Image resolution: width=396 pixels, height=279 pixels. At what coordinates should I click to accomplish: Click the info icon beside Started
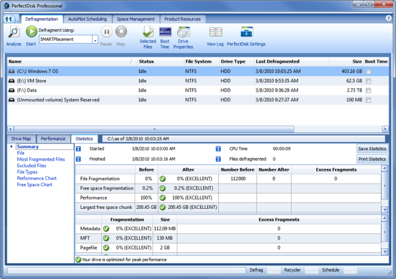[79, 149]
